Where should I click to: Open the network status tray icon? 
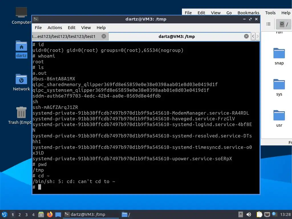[267, 214]
